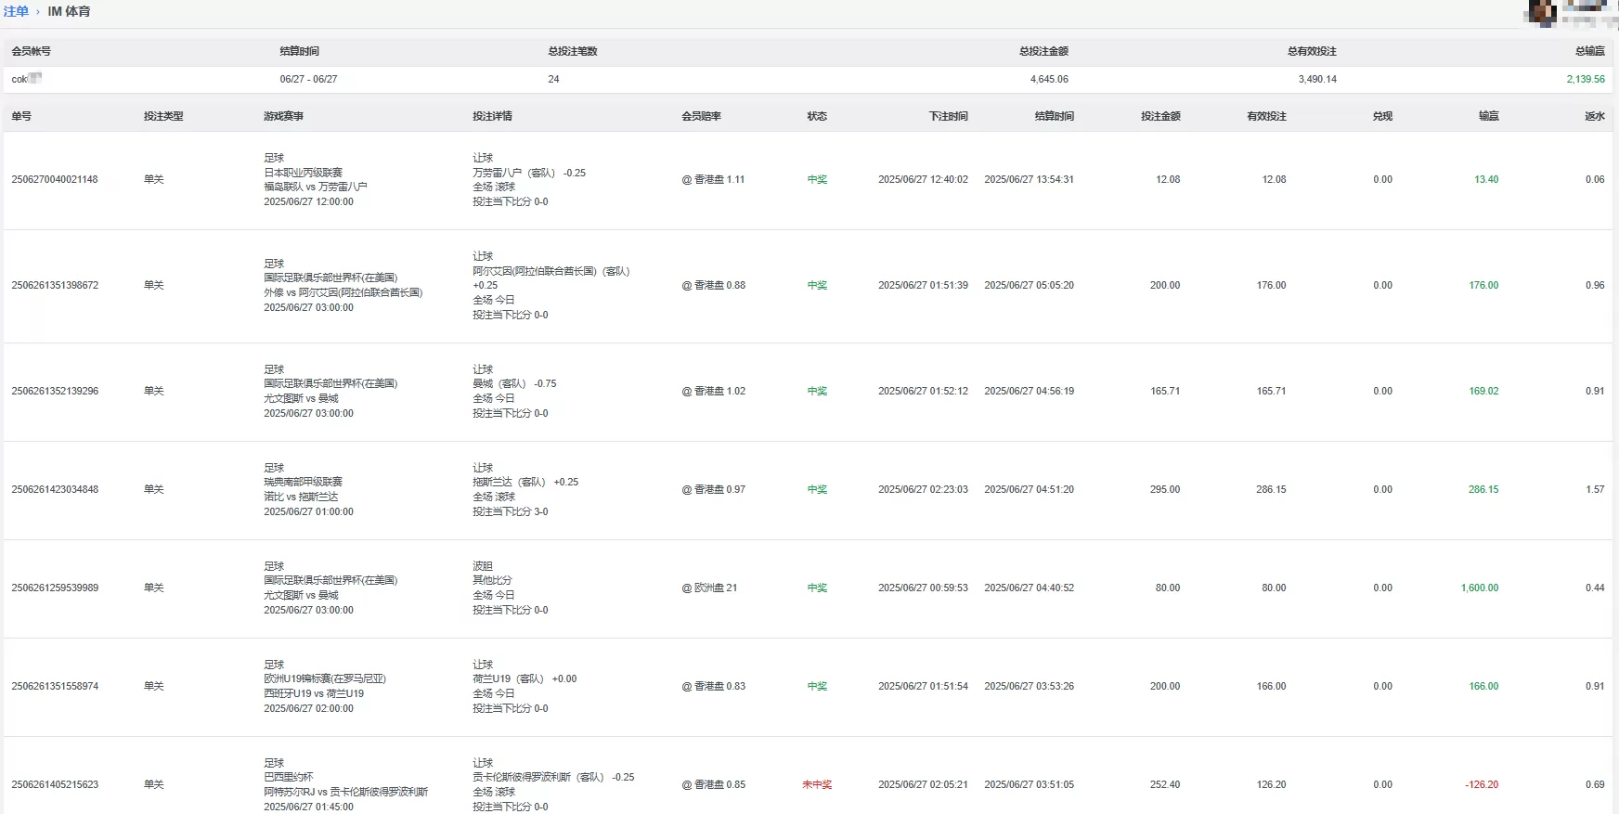This screenshot has height=814, width=1619.
Task: Click the member account cok
Action: (x=26, y=79)
